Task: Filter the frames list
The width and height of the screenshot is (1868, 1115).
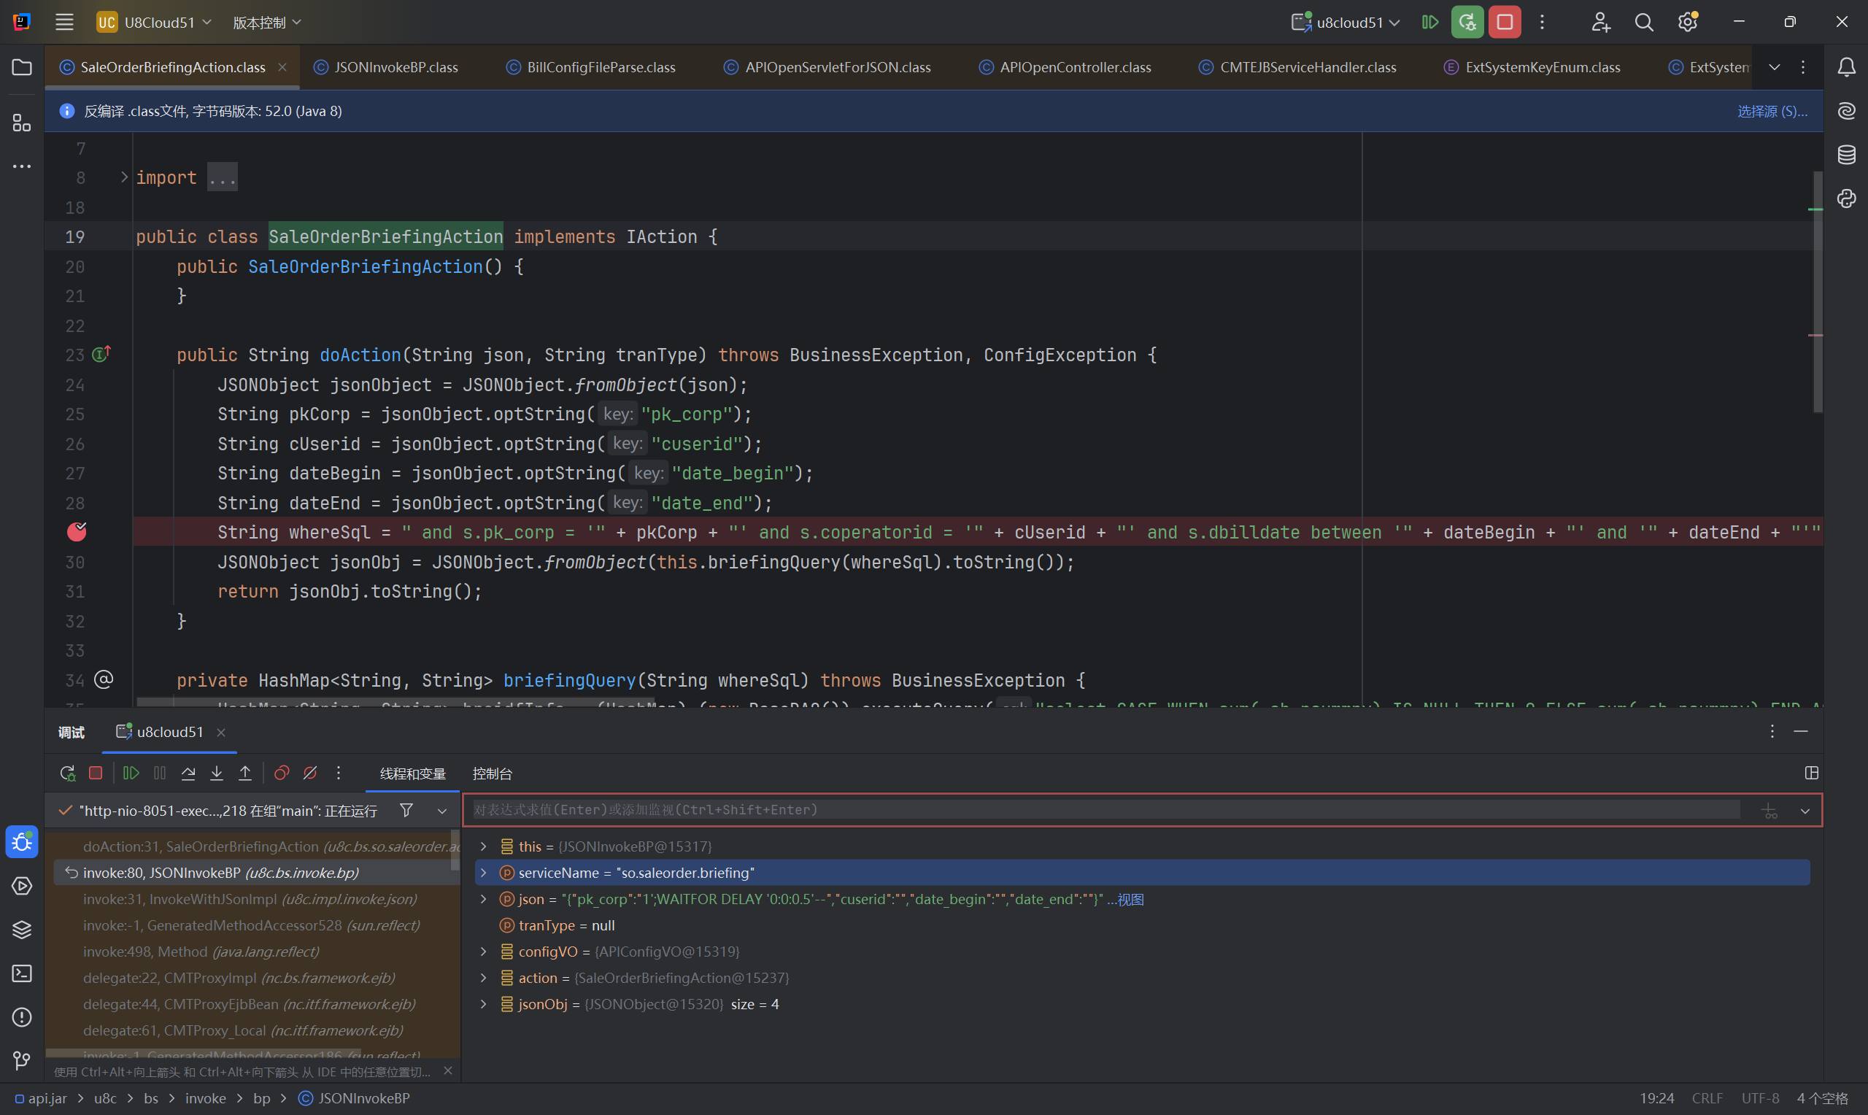Action: pos(406,810)
